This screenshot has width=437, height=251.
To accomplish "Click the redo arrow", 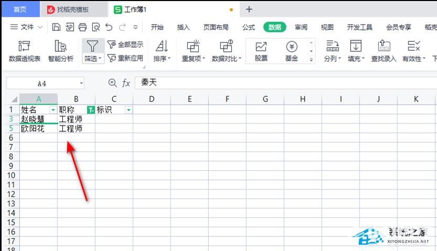I will pyautogui.click(x=122, y=27).
